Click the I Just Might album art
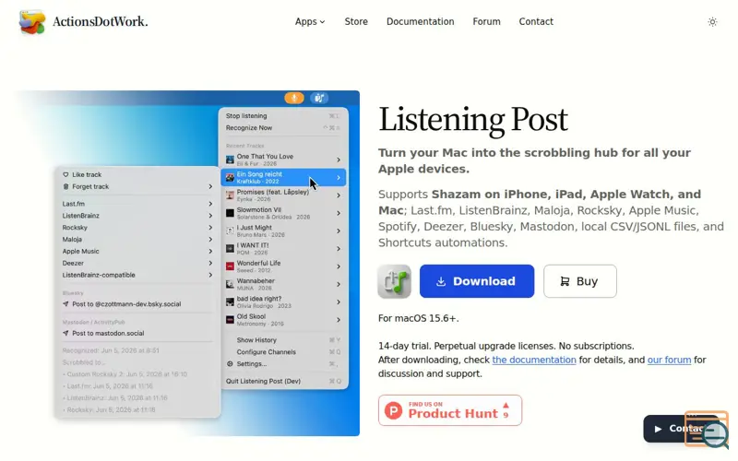The width and height of the screenshot is (738, 461). point(230,231)
